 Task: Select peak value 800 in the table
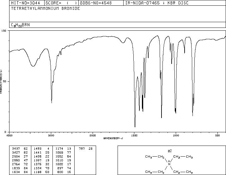click(60, 172)
